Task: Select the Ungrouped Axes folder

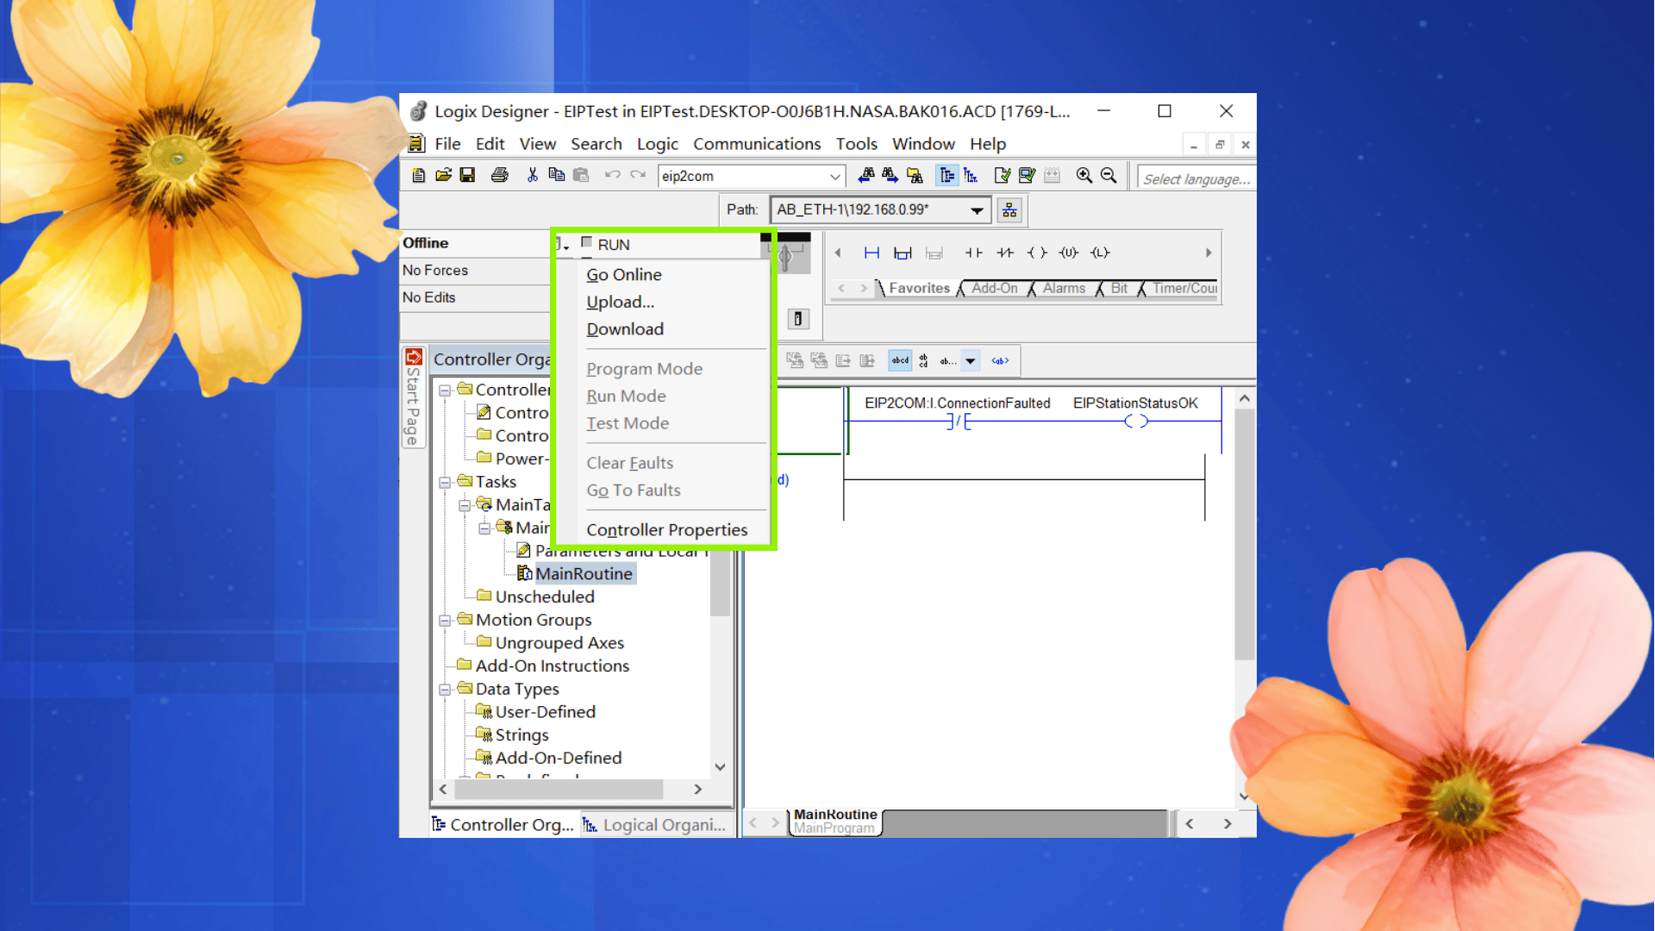Action: (x=559, y=643)
